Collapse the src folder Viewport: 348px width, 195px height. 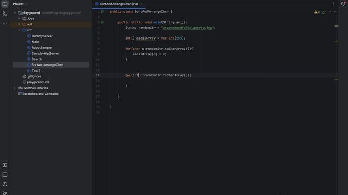point(20,30)
